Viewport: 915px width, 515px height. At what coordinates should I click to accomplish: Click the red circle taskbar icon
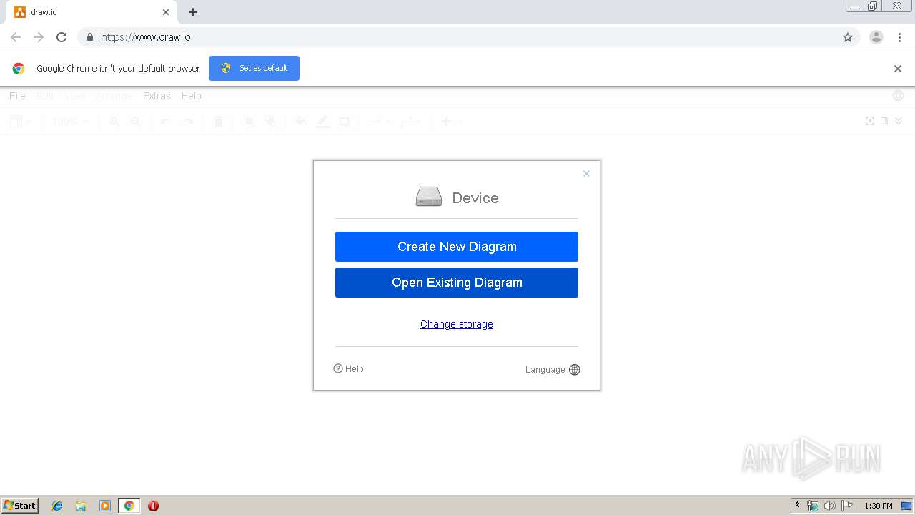153,506
